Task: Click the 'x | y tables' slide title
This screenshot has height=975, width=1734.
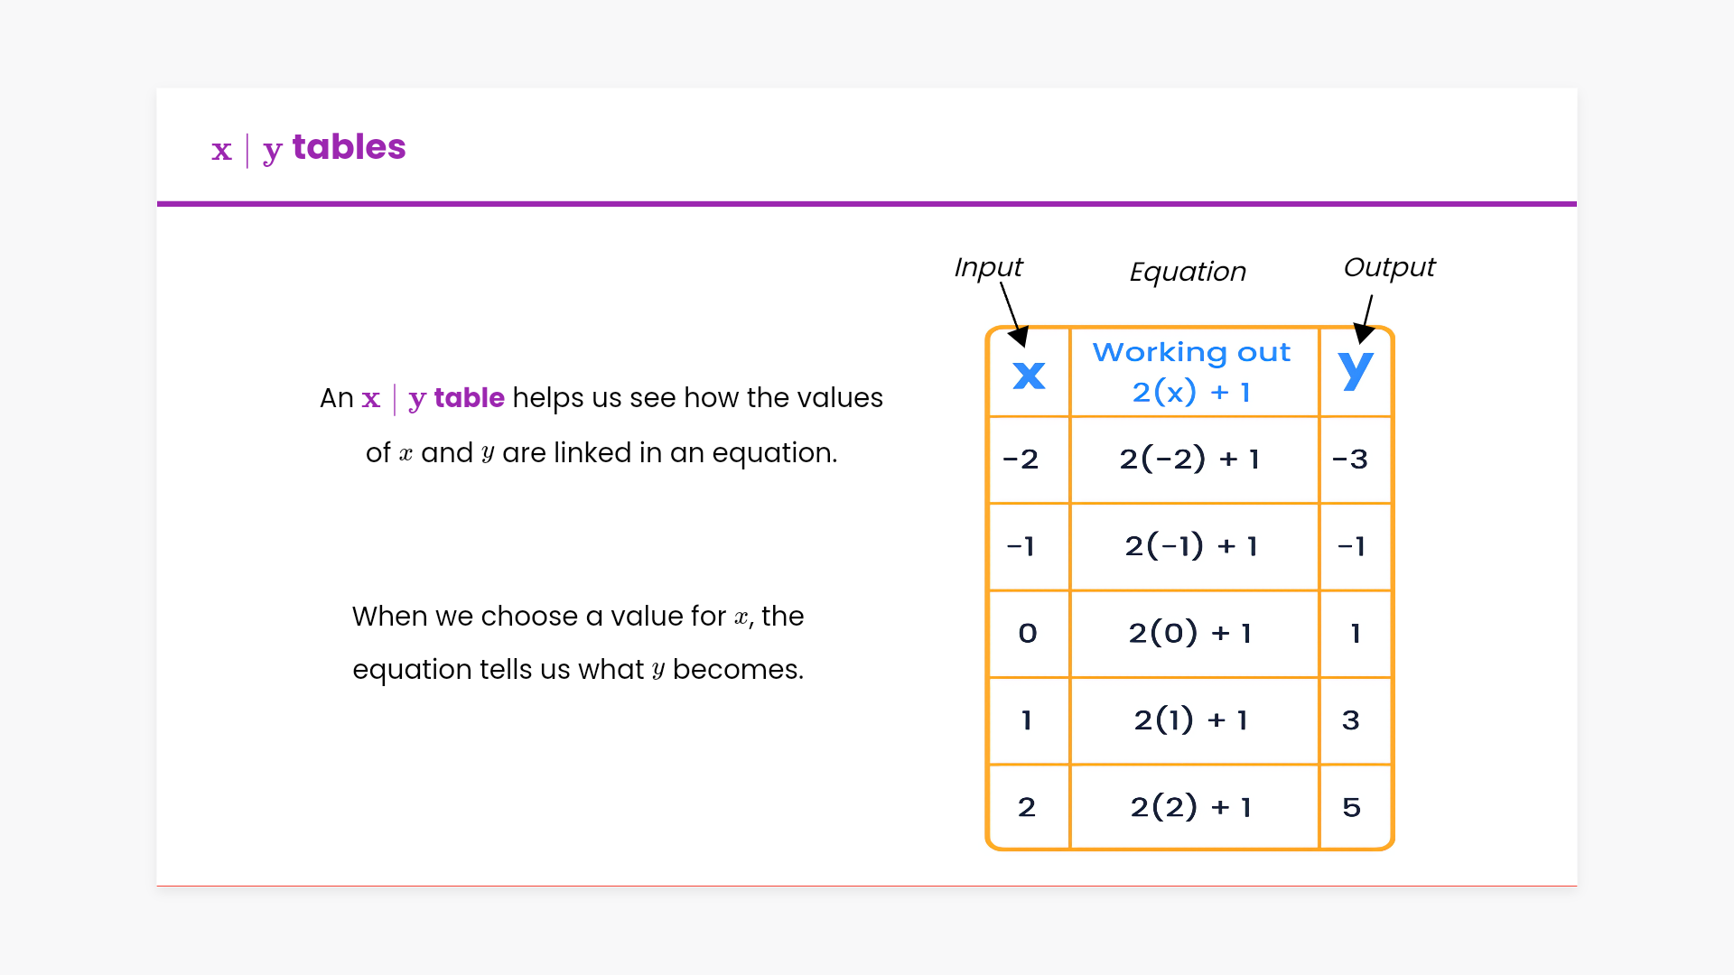Action: 309,148
